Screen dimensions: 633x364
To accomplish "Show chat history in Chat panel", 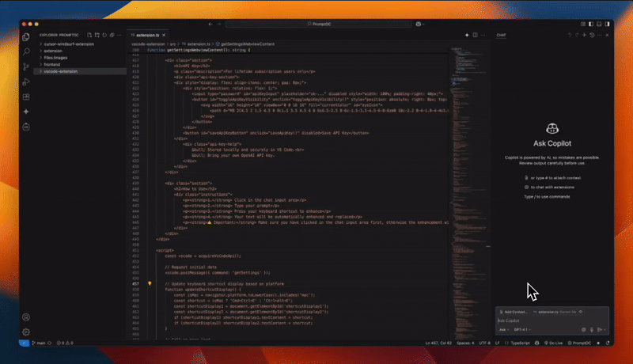I will 592,35.
